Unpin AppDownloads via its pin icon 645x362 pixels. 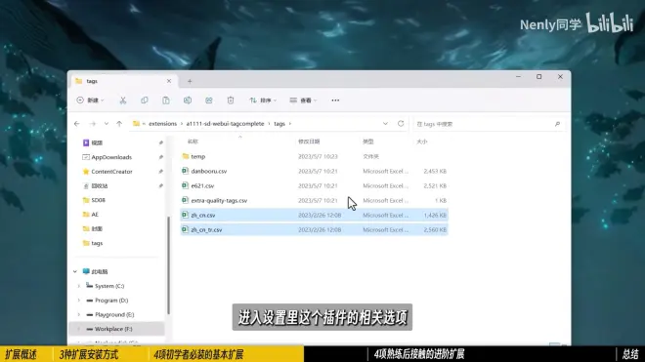coord(161,157)
